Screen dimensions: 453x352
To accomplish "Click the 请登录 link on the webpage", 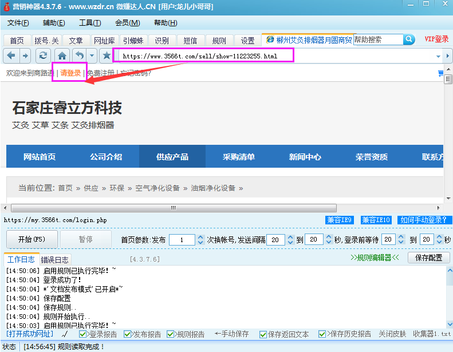I will [70, 73].
